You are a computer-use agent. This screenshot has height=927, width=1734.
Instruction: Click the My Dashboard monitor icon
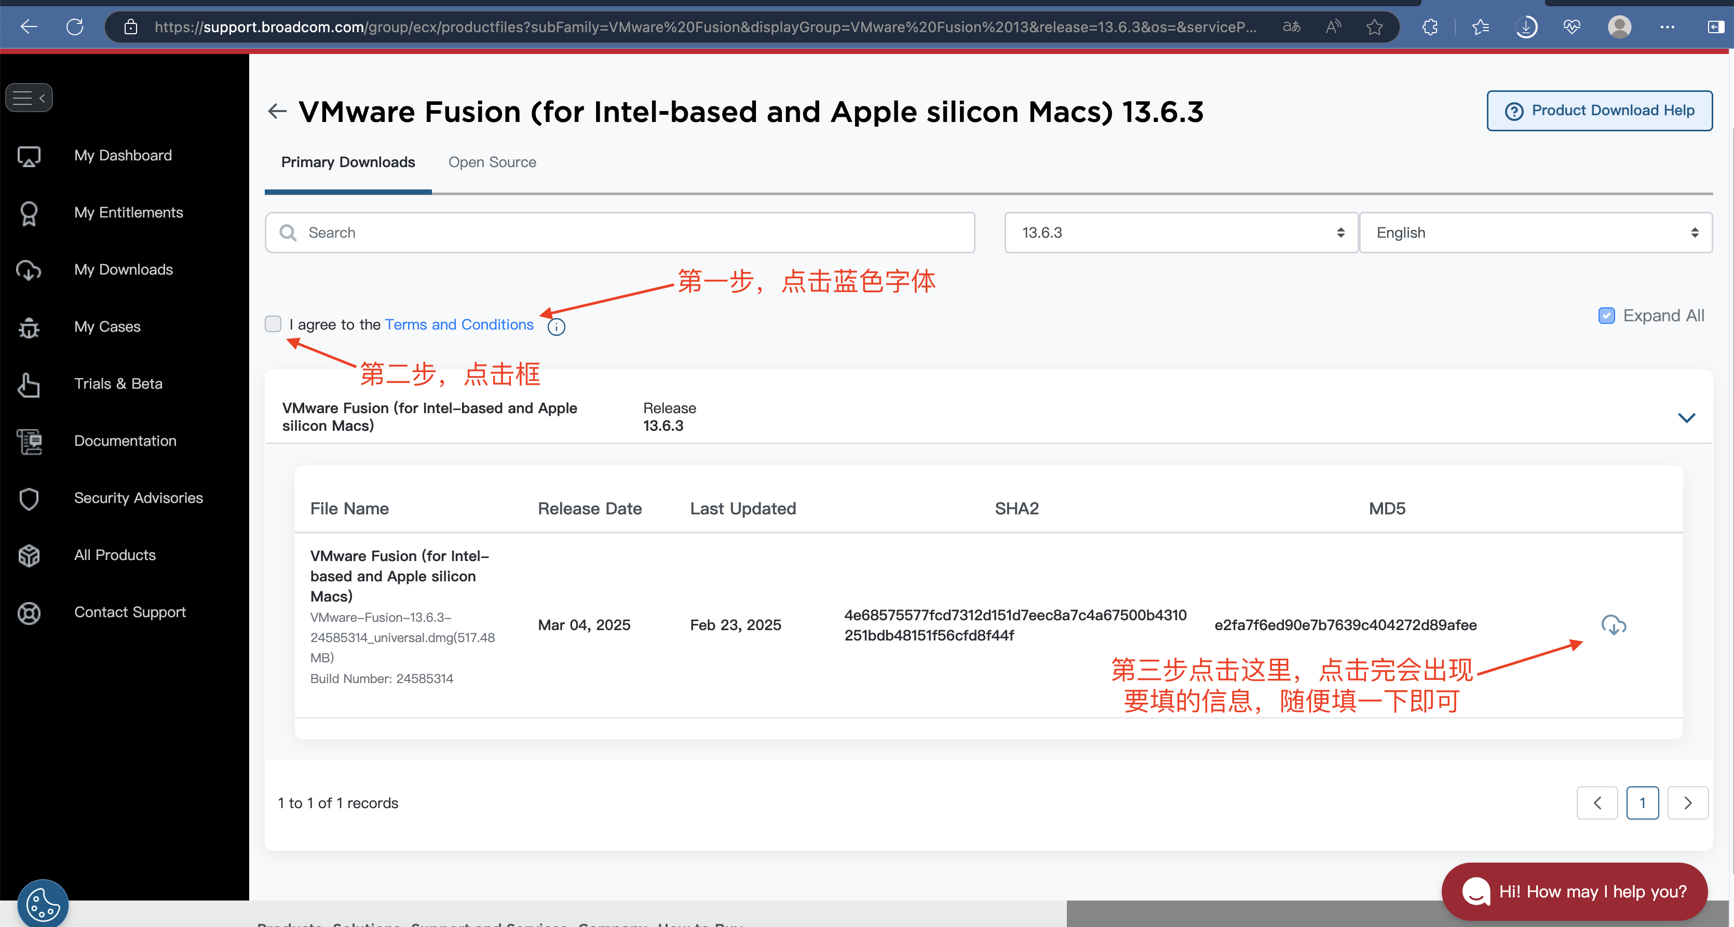[x=29, y=156]
